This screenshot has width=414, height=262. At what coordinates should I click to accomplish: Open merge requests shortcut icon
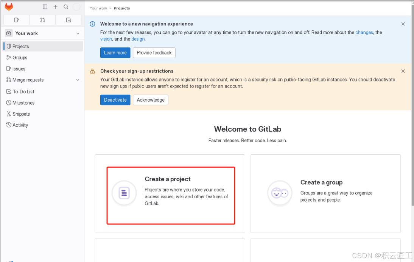(42, 20)
